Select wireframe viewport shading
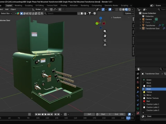The width and height of the screenshot is (166, 124). [x=120, y=10]
